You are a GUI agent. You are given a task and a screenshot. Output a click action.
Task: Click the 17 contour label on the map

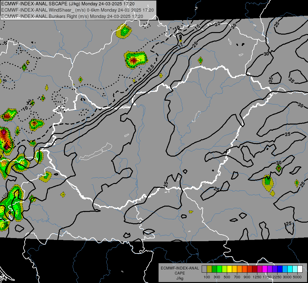coord(180,45)
